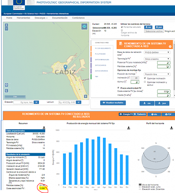The width and height of the screenshot is (175, 193).
Task: Export the results as PDF
Action: click(168, 114)
